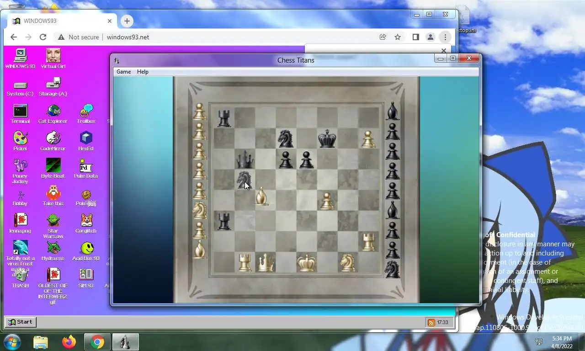
Task: Open the Help menu in Chess Titans
Action: (143, 72)
